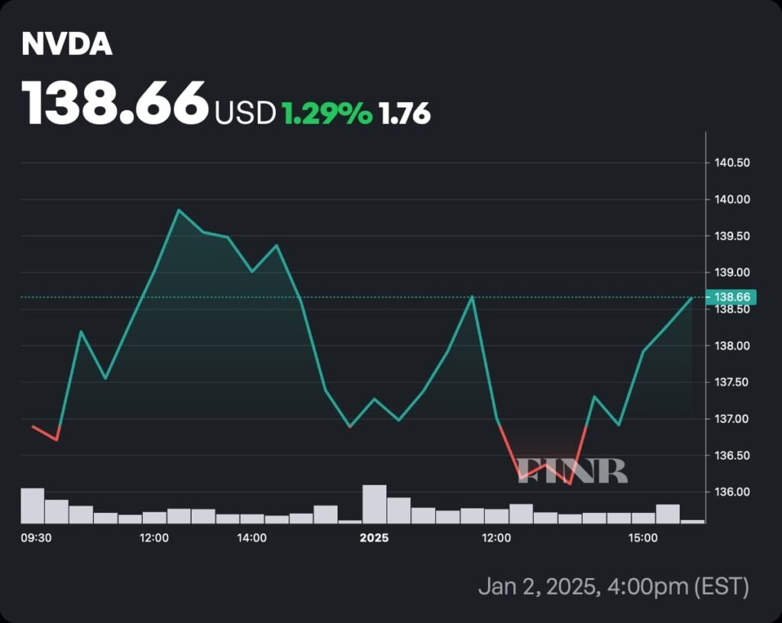Click the 09:30 time axis label
Viewport: 782px width, 623px height.
click(x=35, y=538)
